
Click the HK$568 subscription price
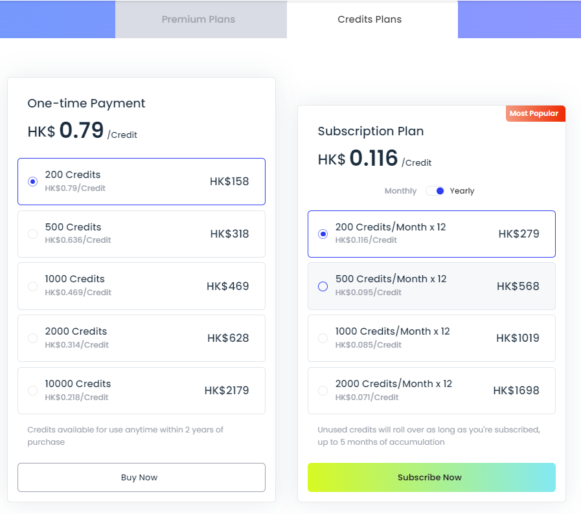pos(518,286)
